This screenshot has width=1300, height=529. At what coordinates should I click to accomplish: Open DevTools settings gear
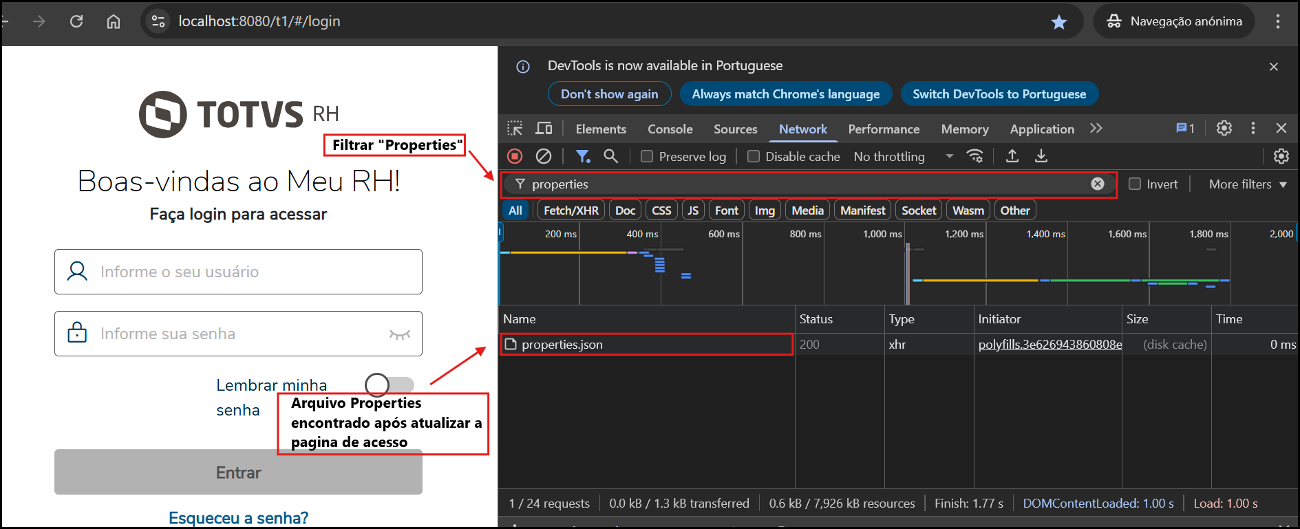pyautogui.click(x=1224, y=129)
